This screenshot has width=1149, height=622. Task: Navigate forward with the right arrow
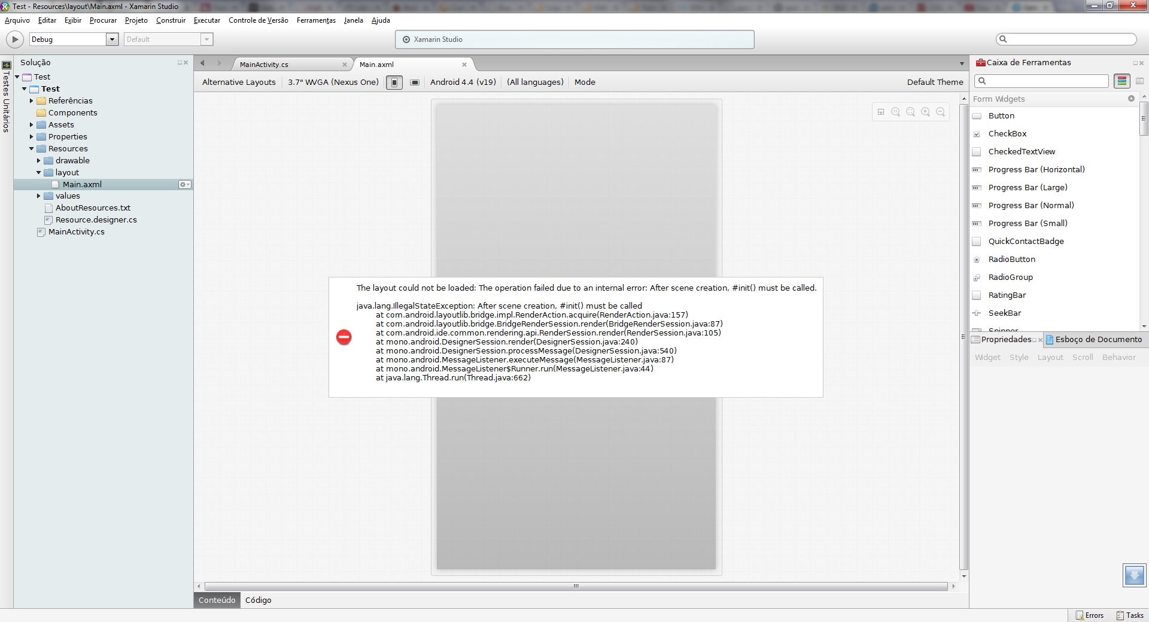tap(219, 63)
